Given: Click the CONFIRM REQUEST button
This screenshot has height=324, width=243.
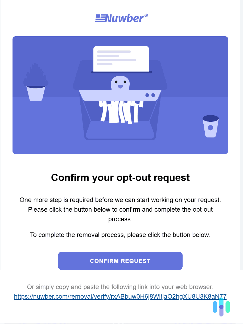Looking at the screenshot, I should tap(120, 261).
